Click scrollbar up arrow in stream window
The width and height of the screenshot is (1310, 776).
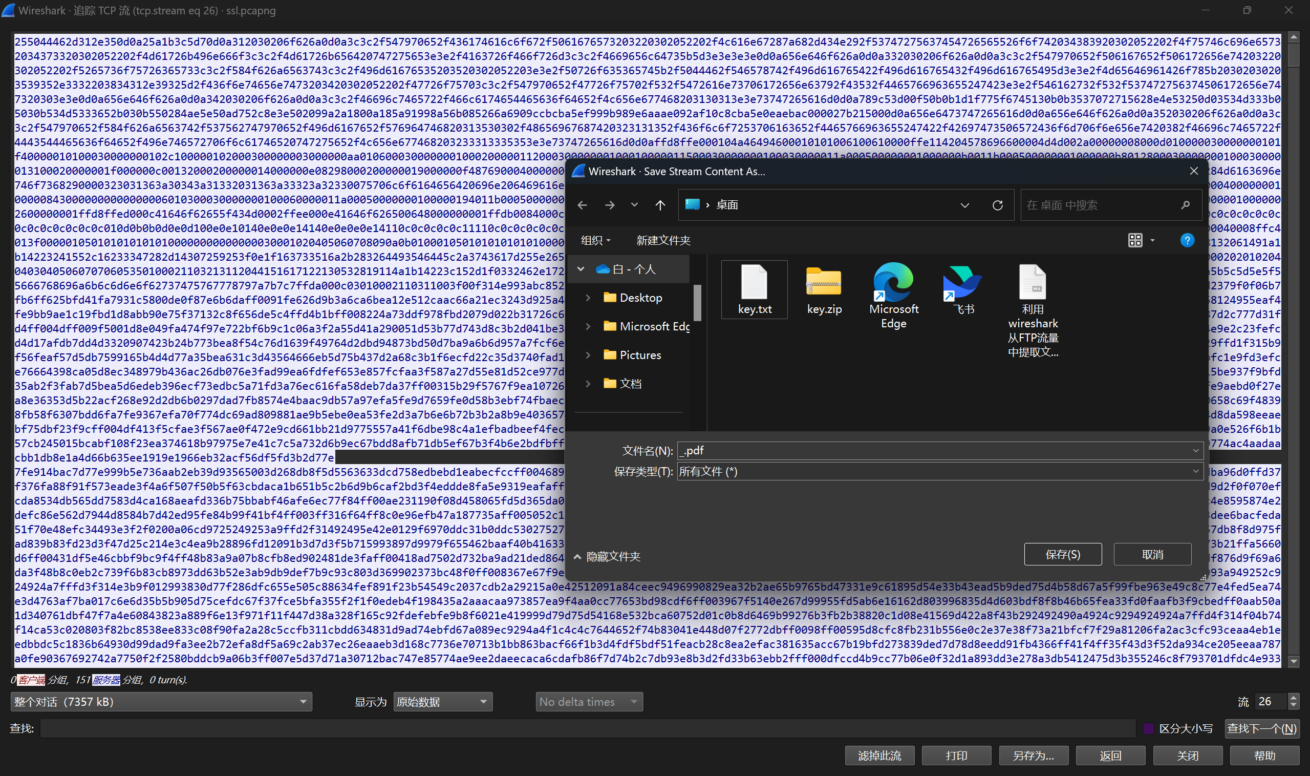1293,36
